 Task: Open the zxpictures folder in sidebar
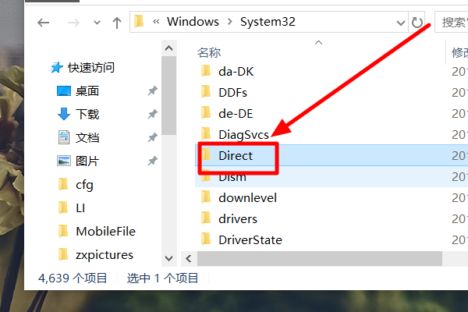(105, 255)
